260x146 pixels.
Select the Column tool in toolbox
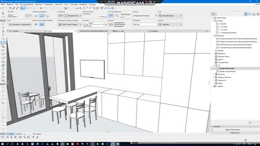click(x=3, y=35)
